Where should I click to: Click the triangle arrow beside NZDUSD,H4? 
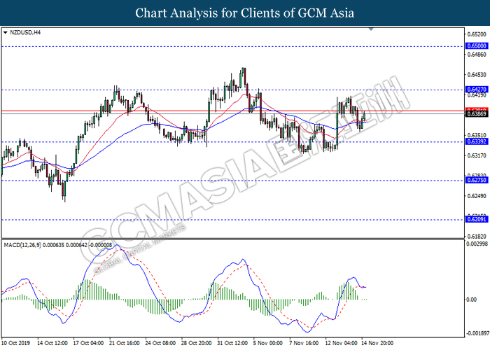click(x=6, y=32)
